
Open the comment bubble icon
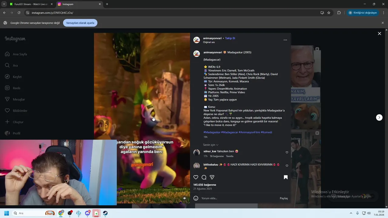(x=204, y=177)
